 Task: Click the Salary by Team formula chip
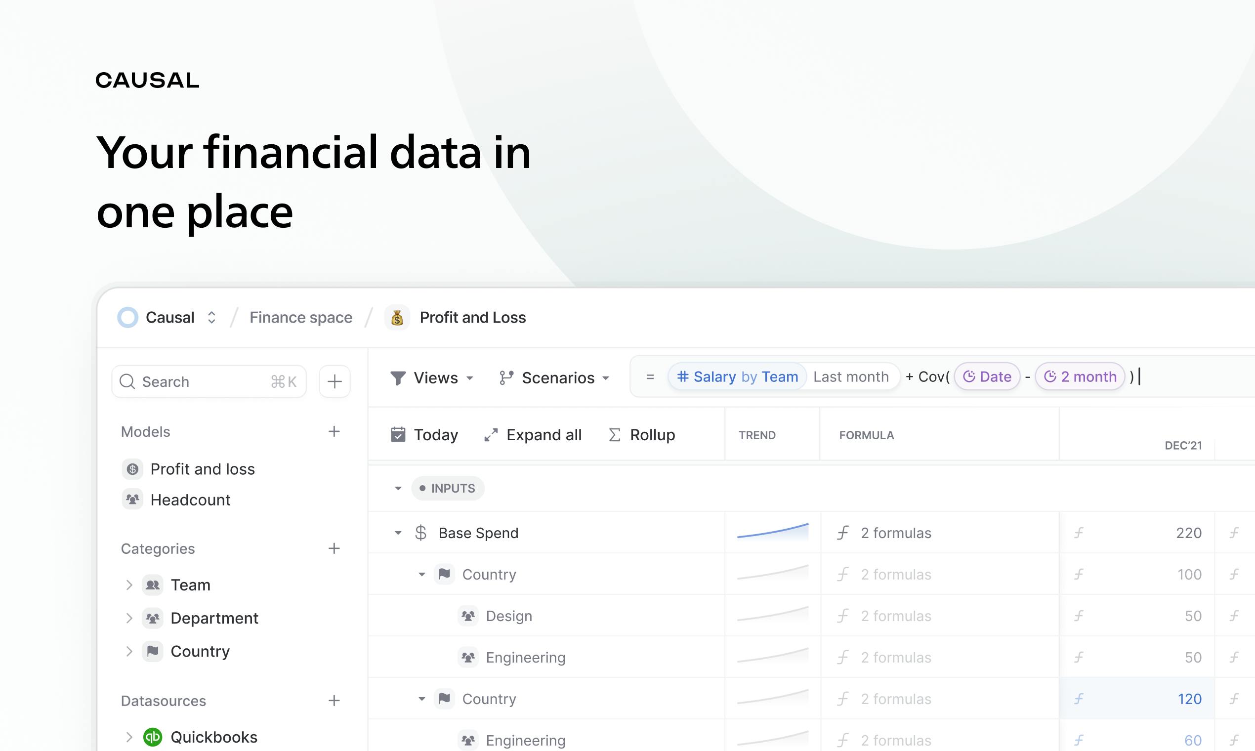[x=737, y=376]
